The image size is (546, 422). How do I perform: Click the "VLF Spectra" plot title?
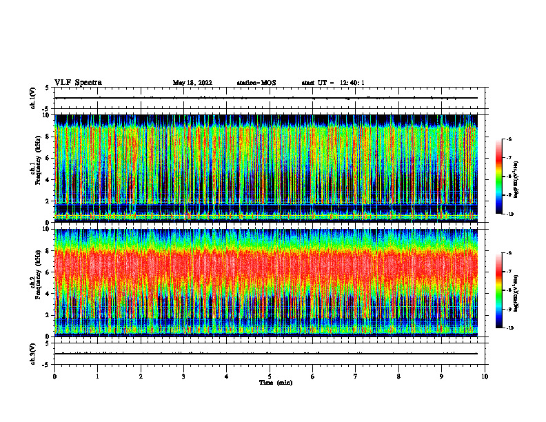78,83
